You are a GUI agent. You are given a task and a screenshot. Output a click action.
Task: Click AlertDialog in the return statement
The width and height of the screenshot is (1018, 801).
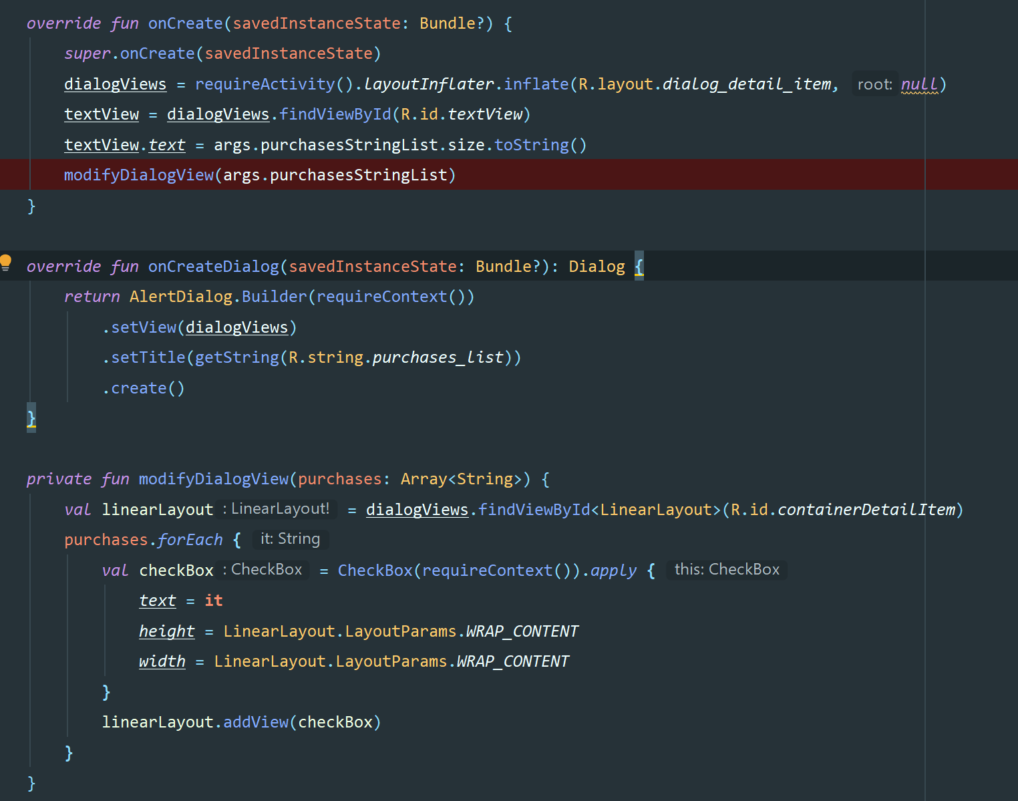click(180, 297)
